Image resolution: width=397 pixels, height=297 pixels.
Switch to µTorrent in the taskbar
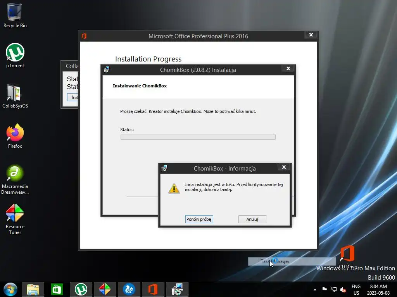click(81, 289)
